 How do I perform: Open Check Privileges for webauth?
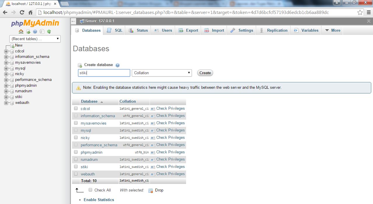tap(171, 174)
